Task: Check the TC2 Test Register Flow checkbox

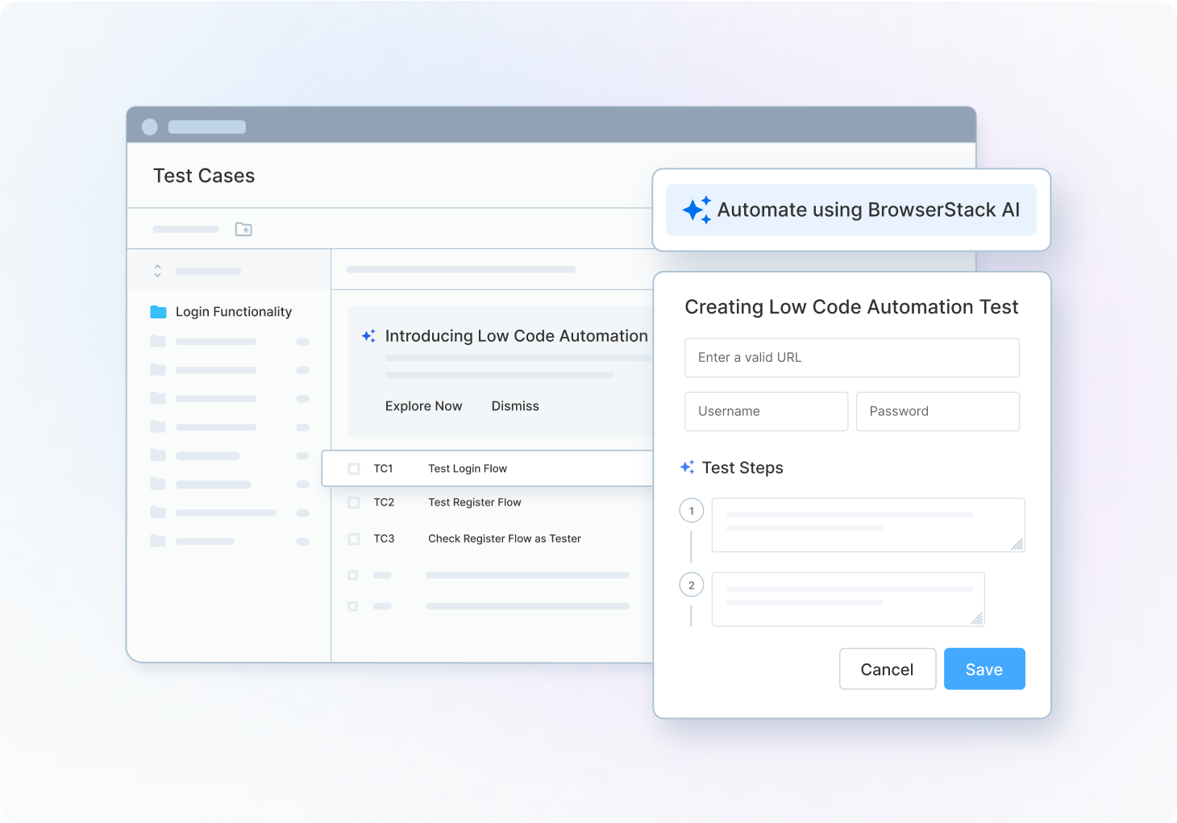Action: tap(353, 502)
